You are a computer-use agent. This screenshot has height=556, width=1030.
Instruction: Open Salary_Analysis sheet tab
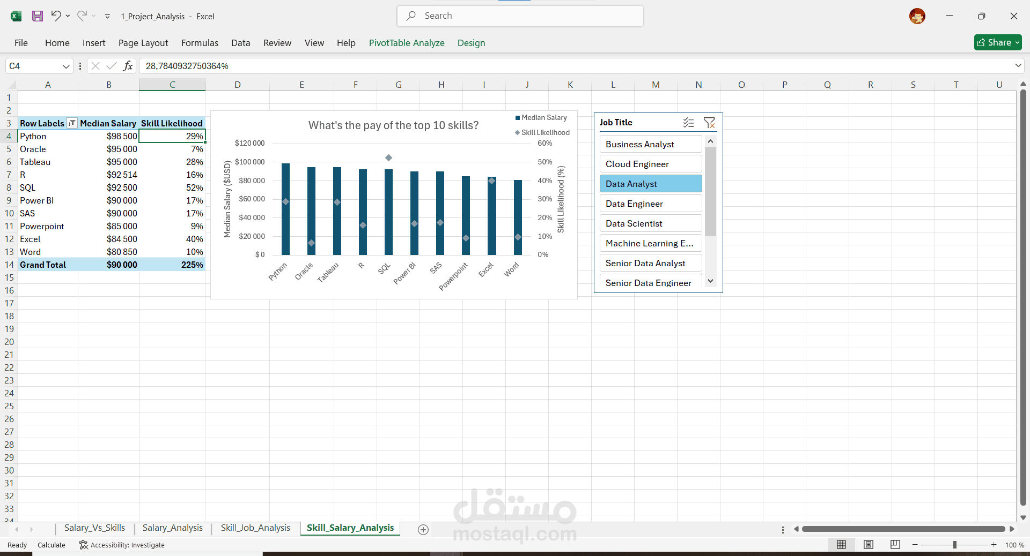coord(173,528)
